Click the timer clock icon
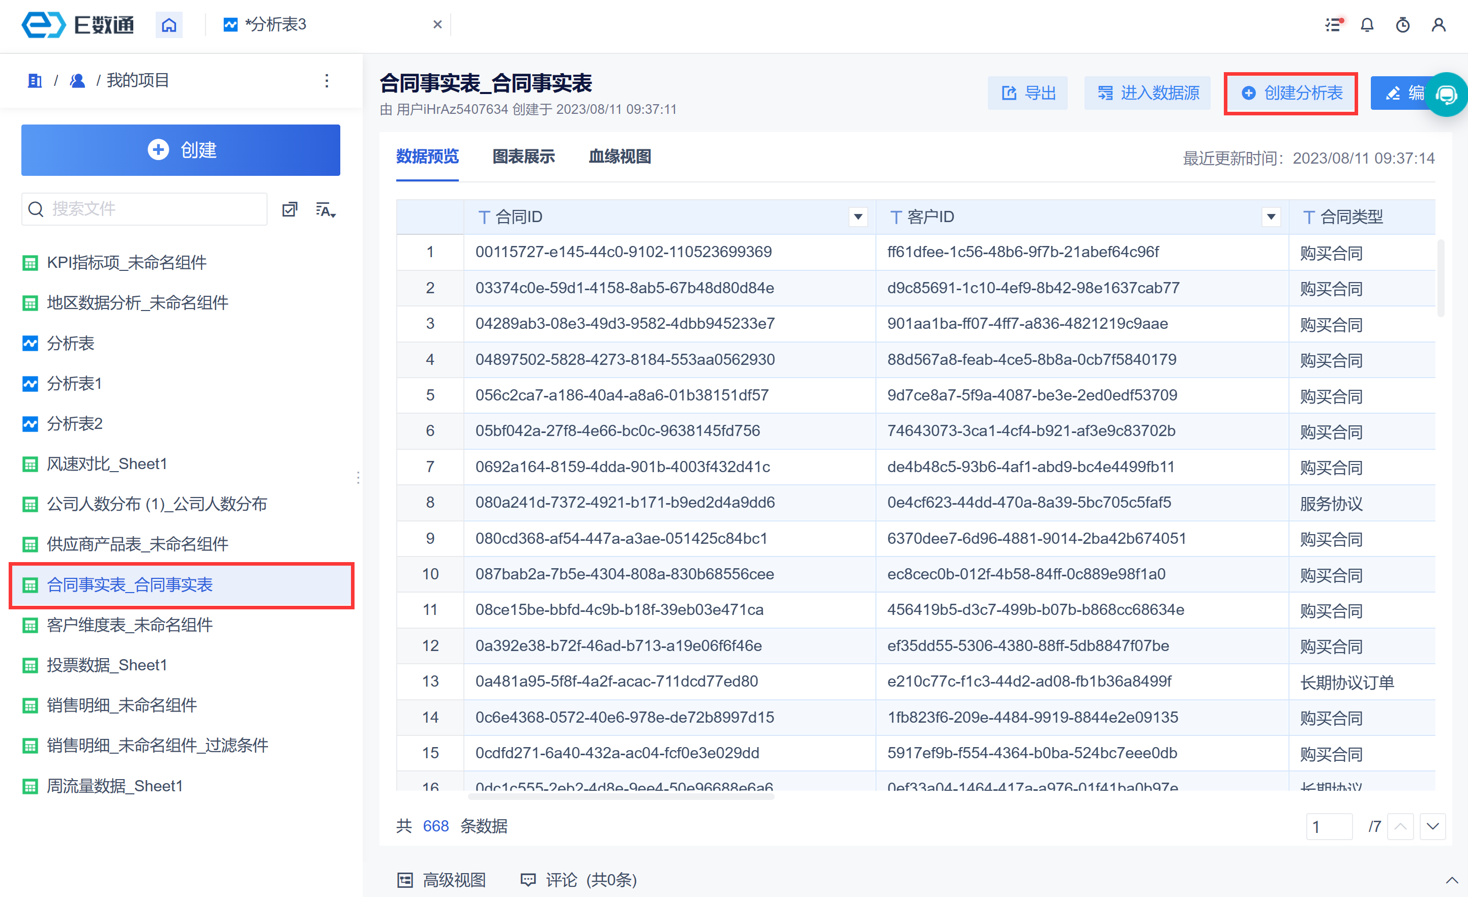The height and width of the screenshot is (897, 1468). click(1402, 25)
